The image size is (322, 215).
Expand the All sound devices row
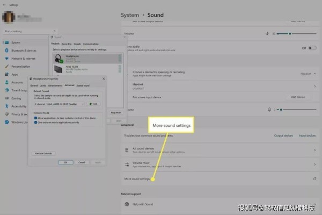[x=314, y=149]
